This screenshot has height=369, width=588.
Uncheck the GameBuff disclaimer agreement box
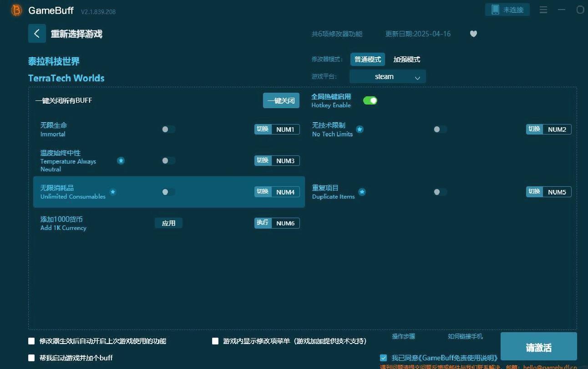click(383, 358)
